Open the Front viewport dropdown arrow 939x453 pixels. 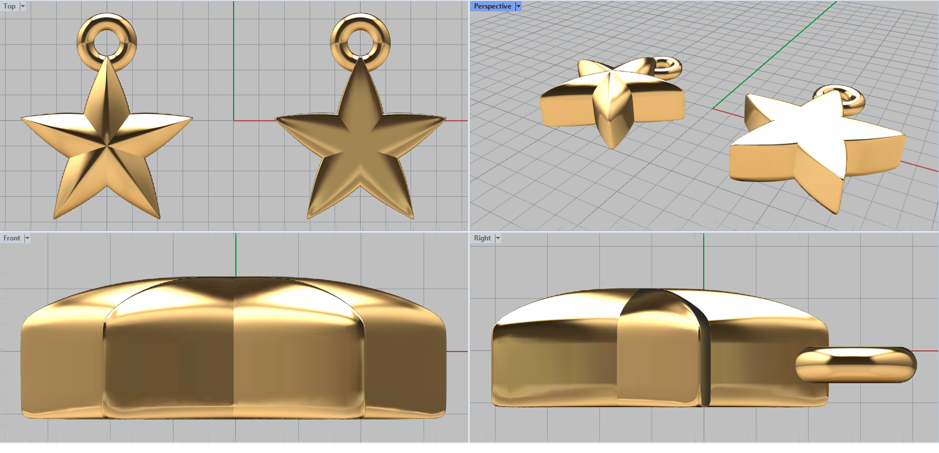click(x=27, y=238)
